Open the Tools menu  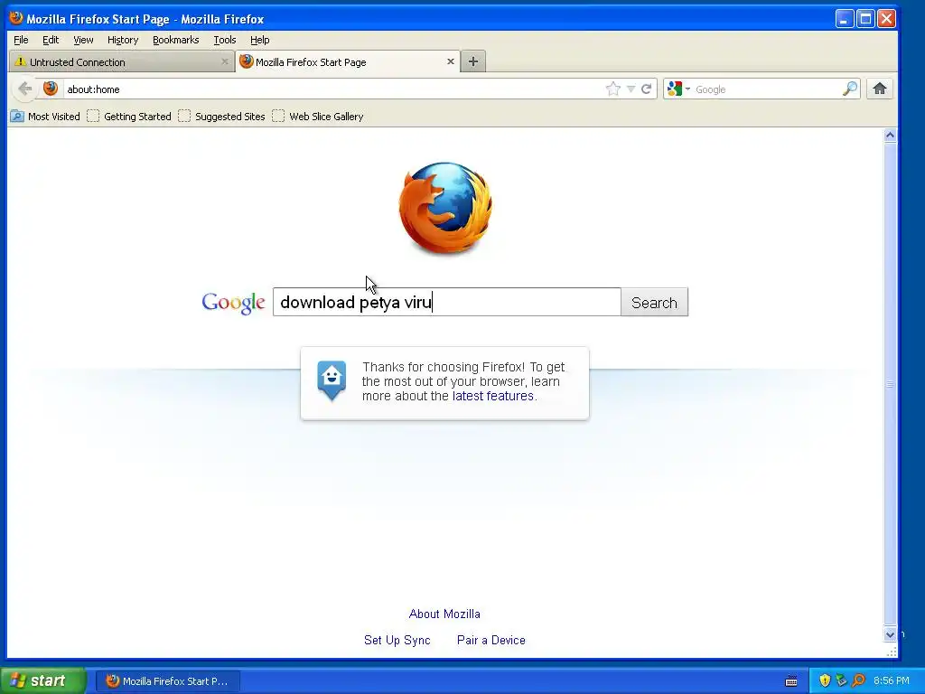click(225, 40)
